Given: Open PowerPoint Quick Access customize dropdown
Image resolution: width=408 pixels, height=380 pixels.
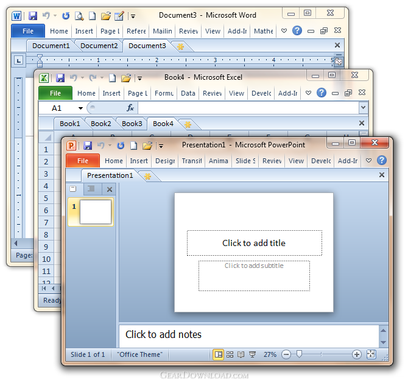Looking at the screenshot, I should point(161,146).
